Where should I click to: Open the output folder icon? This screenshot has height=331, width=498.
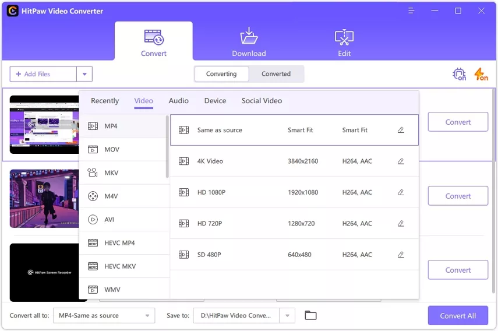click(x=310, y=315)
